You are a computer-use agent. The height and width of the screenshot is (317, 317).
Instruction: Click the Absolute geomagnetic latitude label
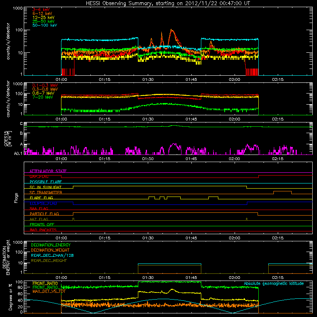tap(274, 283)
